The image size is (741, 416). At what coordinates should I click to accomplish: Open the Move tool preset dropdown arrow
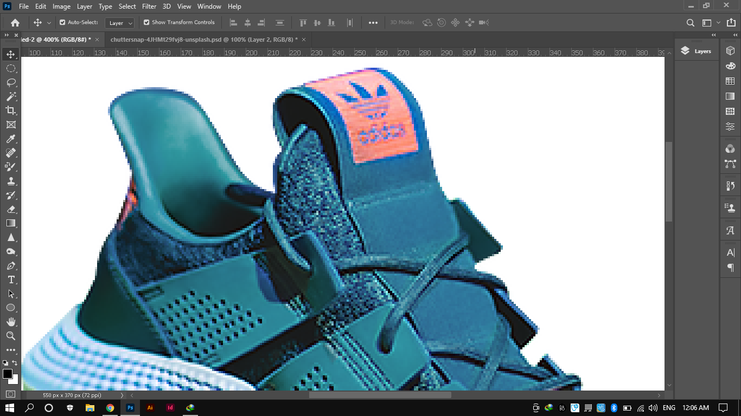tap(48, 22)
